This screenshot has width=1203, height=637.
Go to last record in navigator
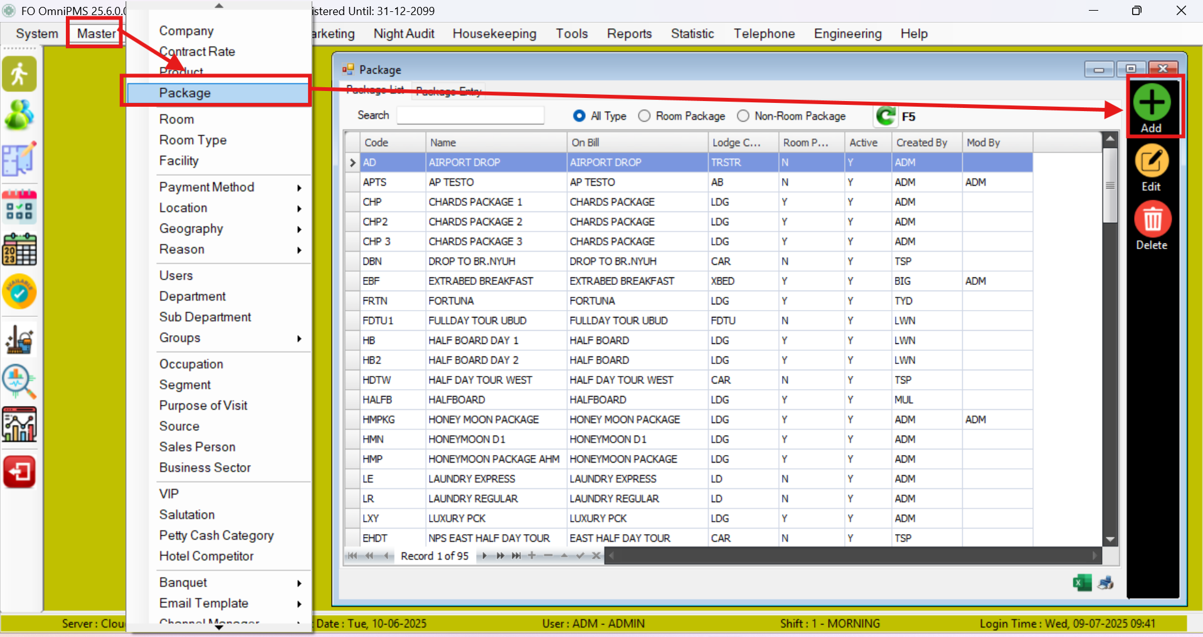pyautogui.click(x=516, y=556)
